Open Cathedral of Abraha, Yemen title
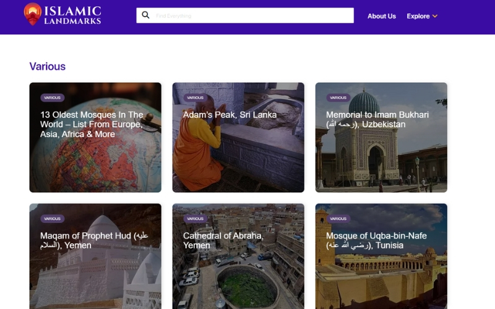This screenshot has height=309, width=495. pyautogui.click(x=223, y=240)
